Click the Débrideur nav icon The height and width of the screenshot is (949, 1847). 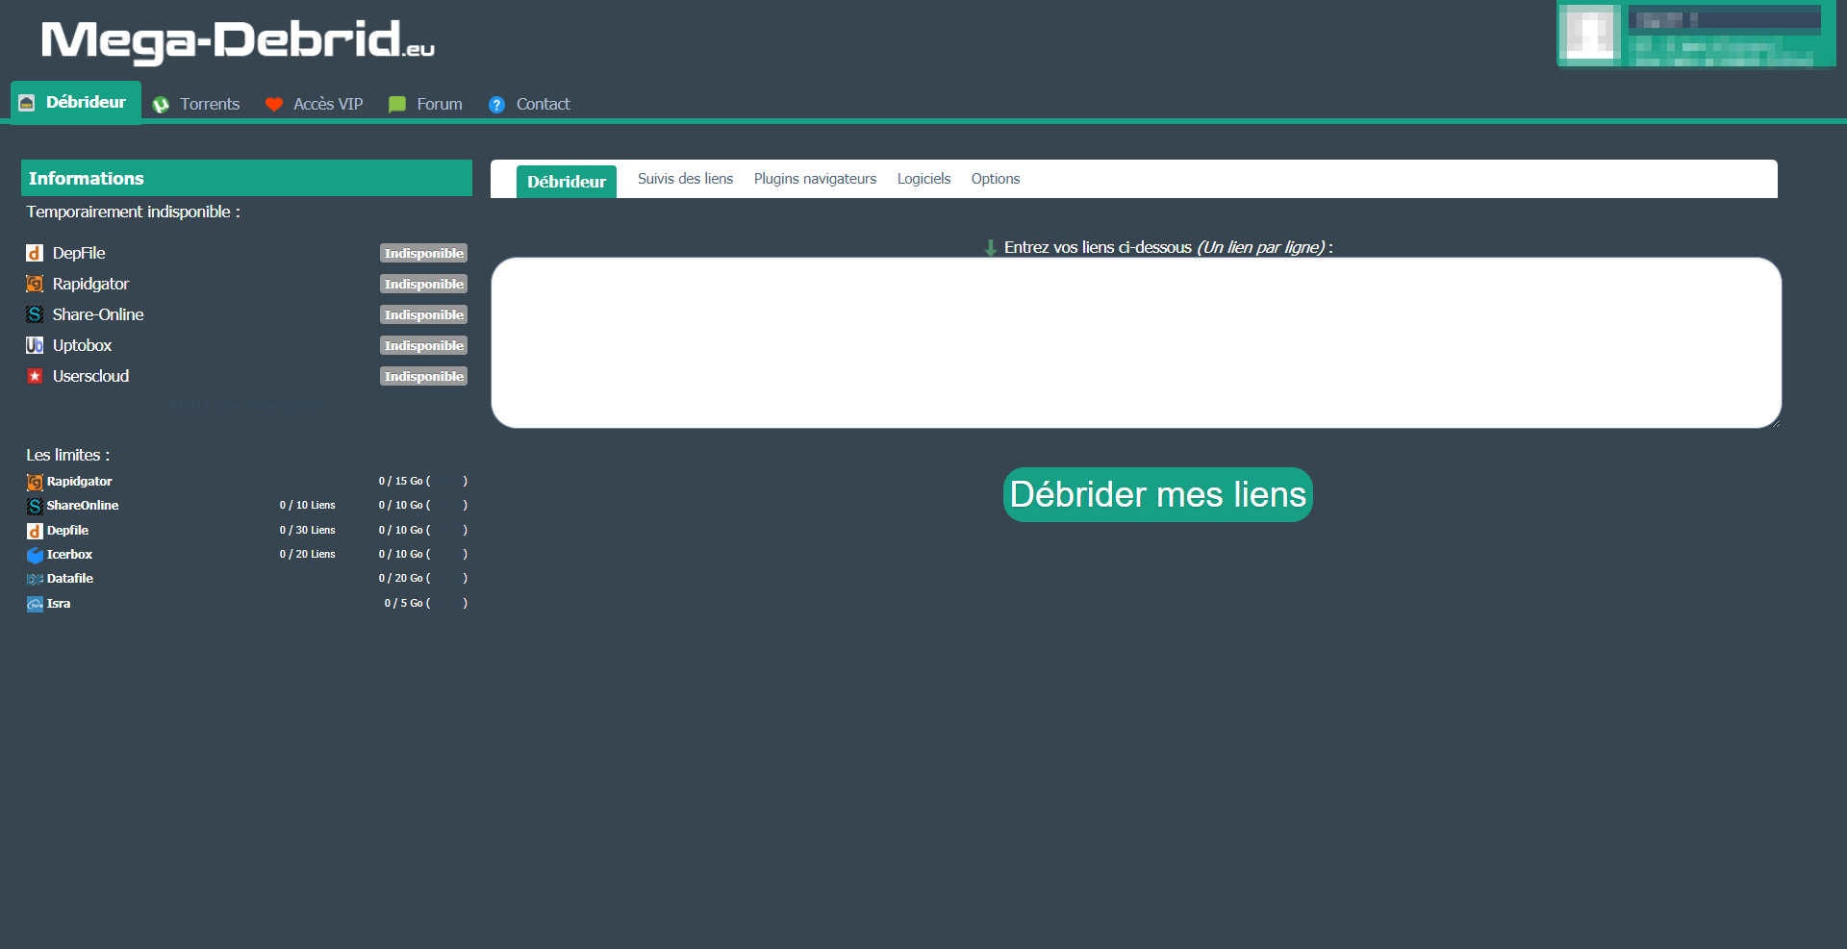pos(27,103)
